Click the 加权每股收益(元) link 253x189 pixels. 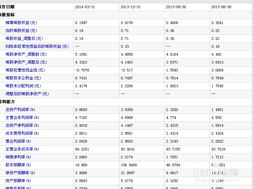(x=21, y=31)
